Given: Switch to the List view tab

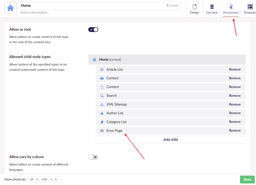Looking at the screenshot, I should point(212,9).
